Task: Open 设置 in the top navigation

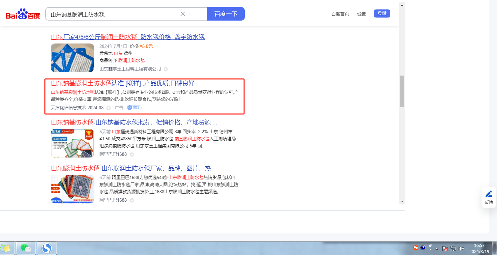Action: pyautogui.click(x=361, y=14)
